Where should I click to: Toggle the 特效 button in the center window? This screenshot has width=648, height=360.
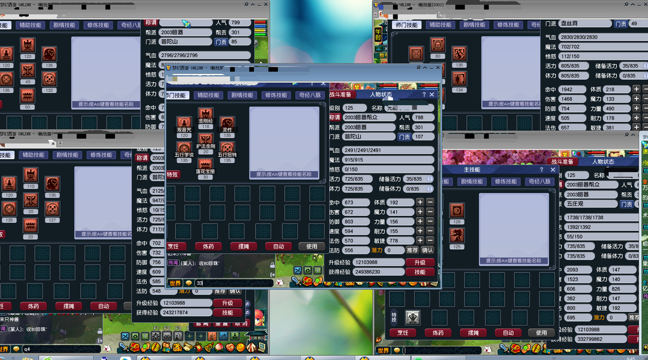[173, 175]
